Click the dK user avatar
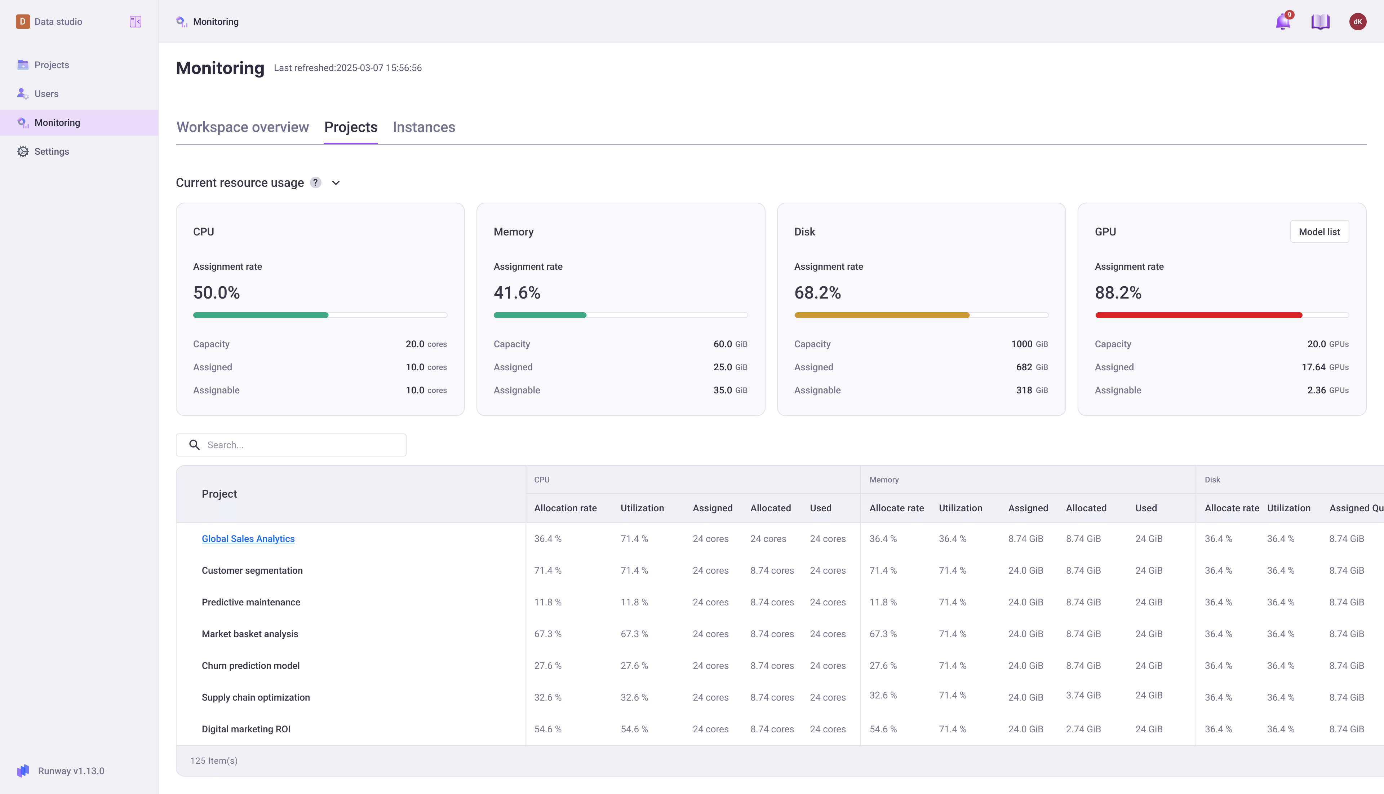This screenshot has width=1384, height=794. (1357, 22)
